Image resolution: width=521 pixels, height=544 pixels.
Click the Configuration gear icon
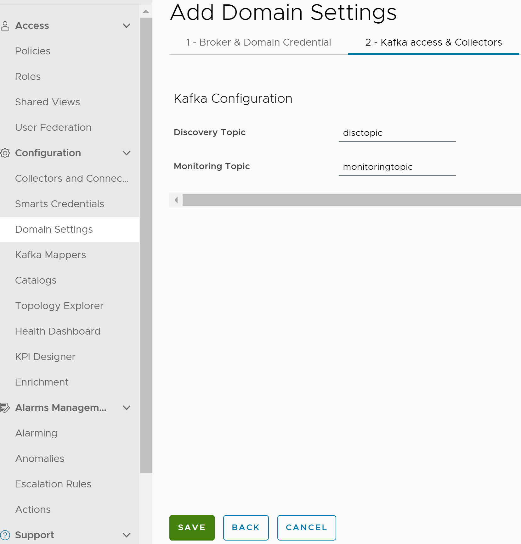click(x=5, y=153)
